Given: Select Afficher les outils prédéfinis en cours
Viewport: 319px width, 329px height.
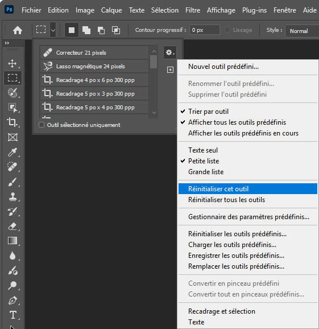Looking at the screenshot, I should point(248,133).
